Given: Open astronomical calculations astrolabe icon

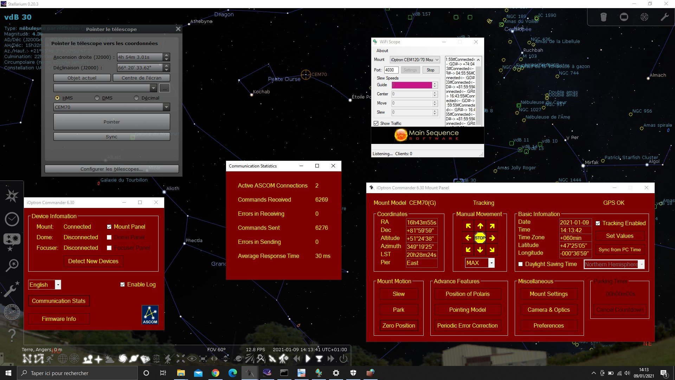Looking at the screenshot, I should coord(12,312).
